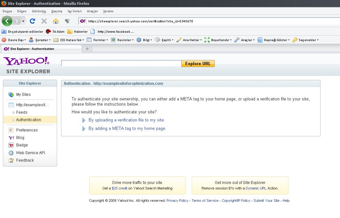Open the $25 credit link
This screenshot has height=218, width=340.
[119, 188]
